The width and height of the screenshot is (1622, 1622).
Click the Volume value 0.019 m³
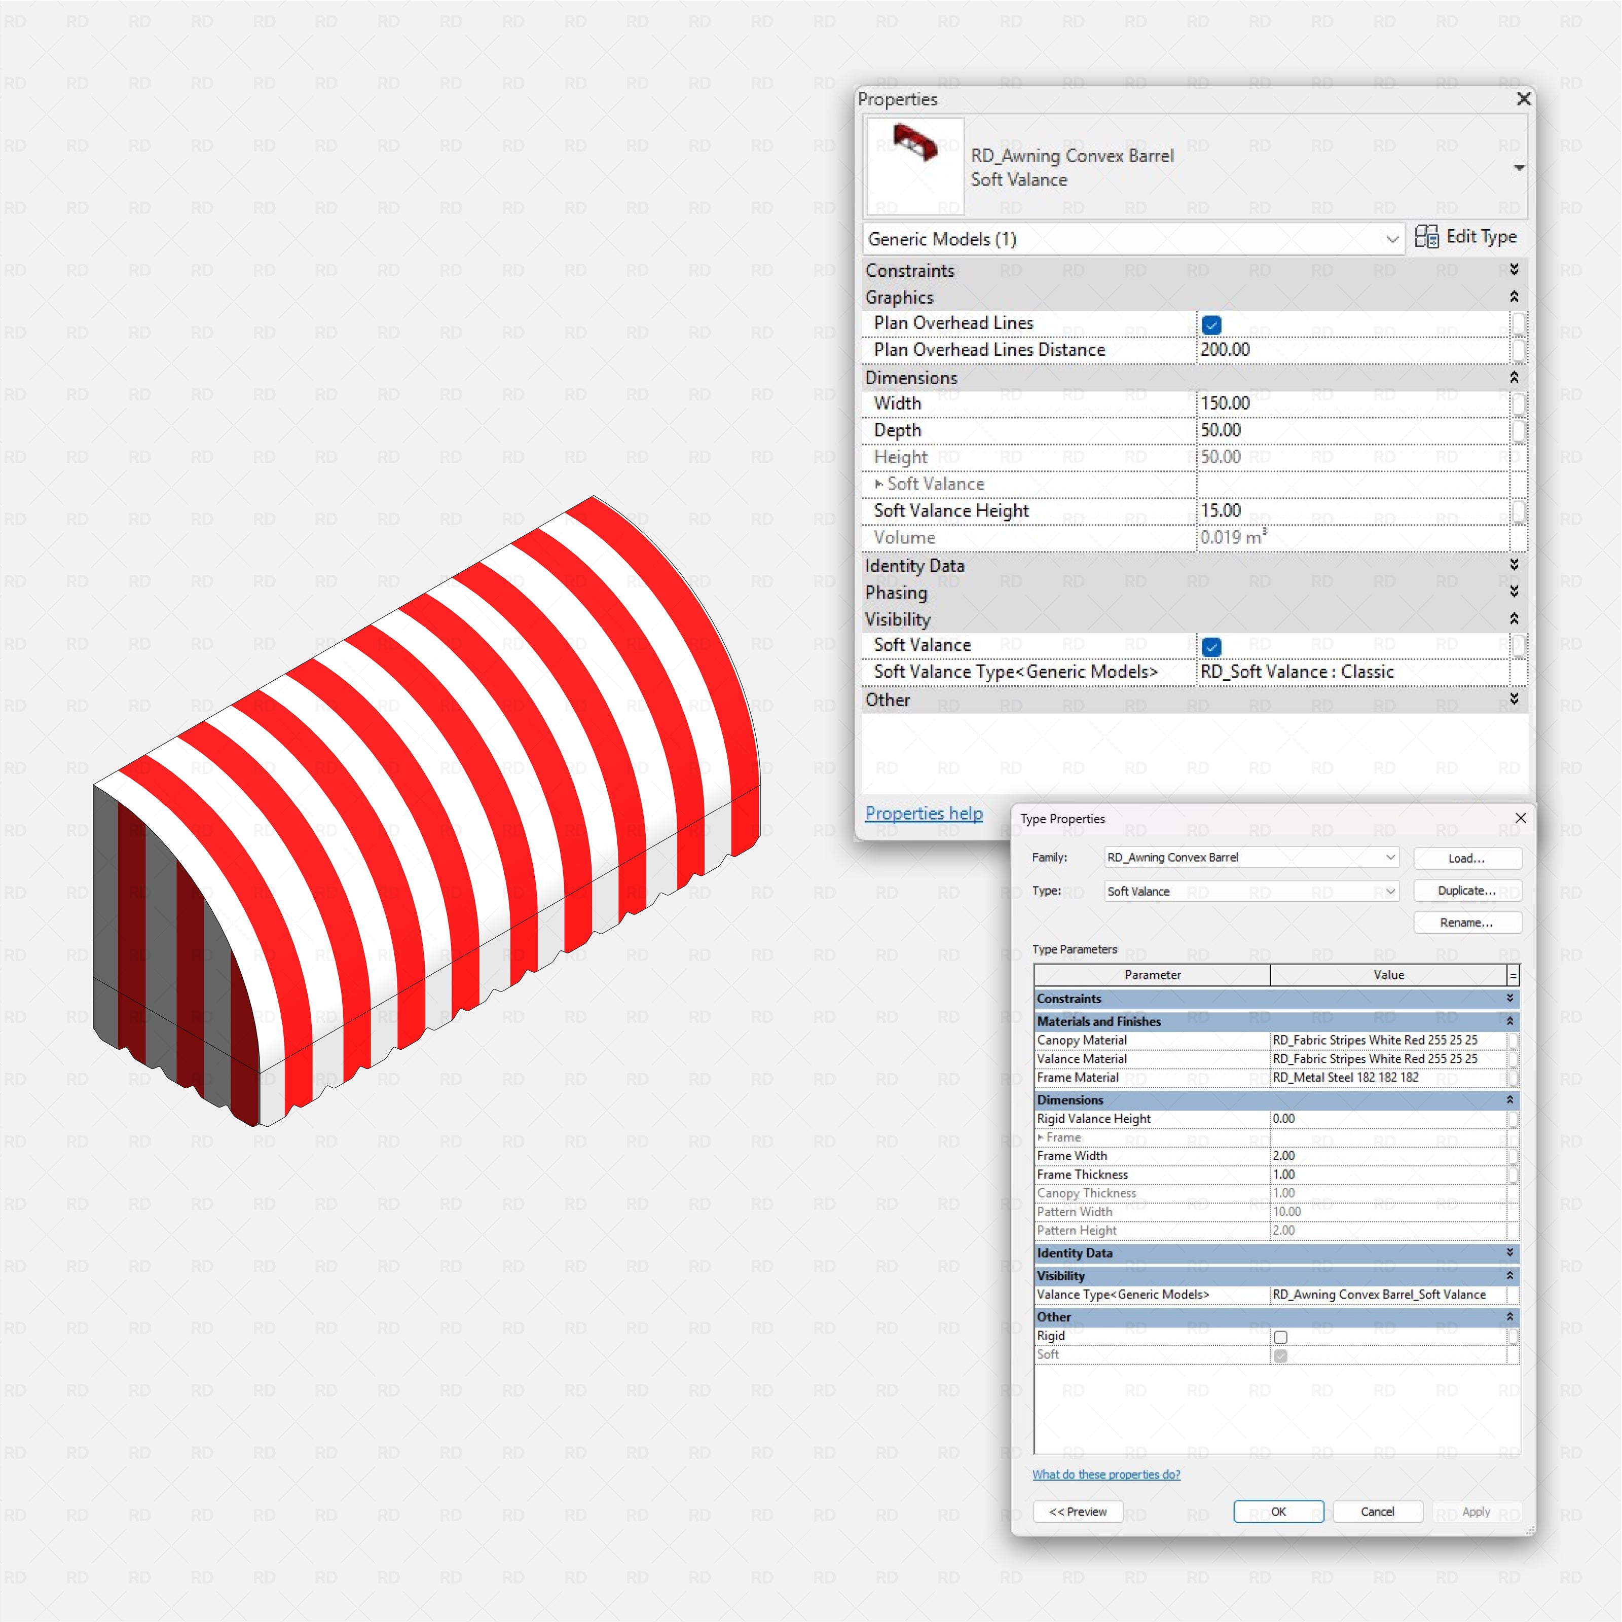(x=1352, y=538)
